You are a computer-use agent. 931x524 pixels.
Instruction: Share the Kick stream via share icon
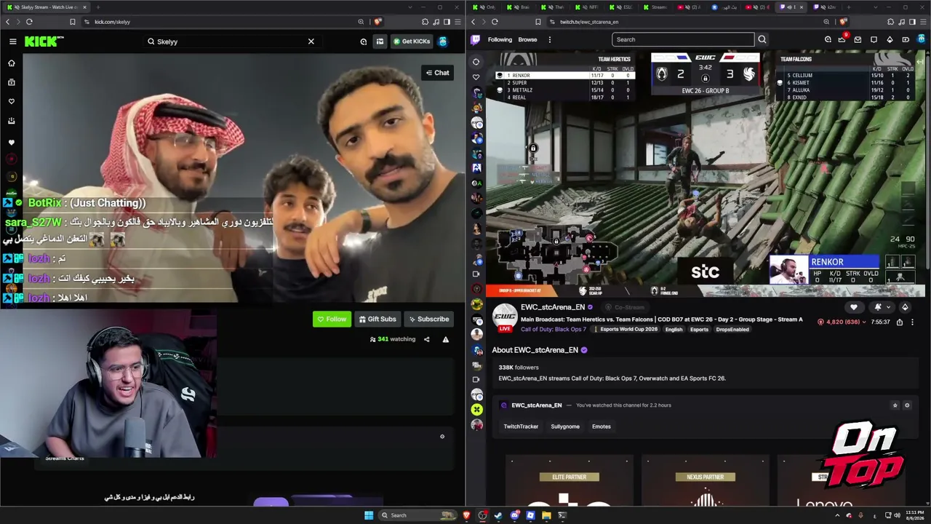(427, 339)
